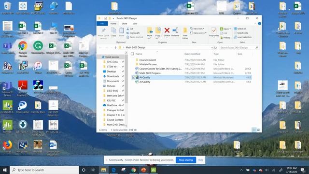Open Downloads in the navigation pane

coord(112,76)
